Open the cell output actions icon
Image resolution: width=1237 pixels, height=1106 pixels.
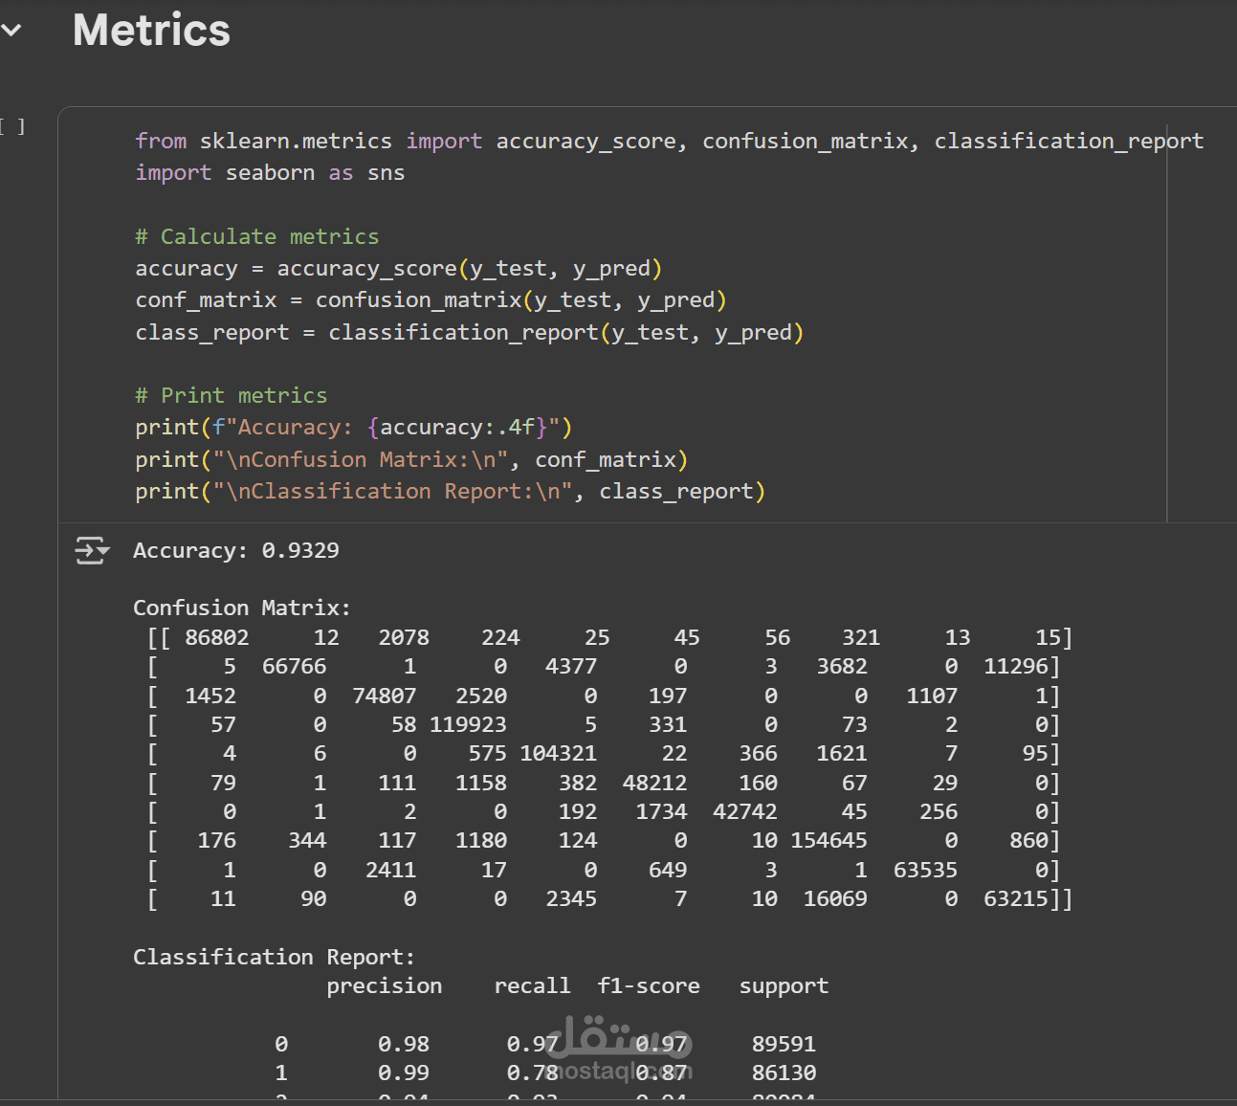(x=92, y=550)
